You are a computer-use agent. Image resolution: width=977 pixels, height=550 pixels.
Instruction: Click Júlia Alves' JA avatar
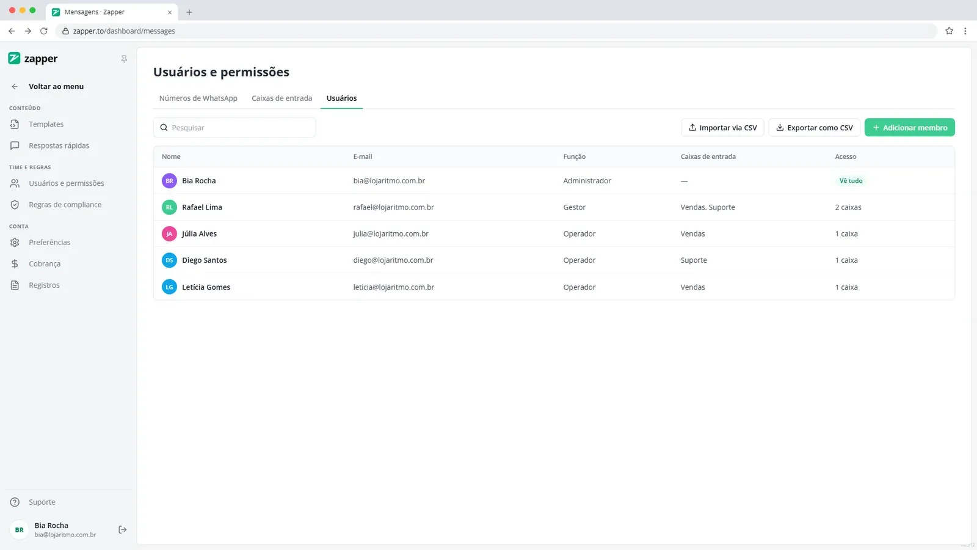(169, 234)
